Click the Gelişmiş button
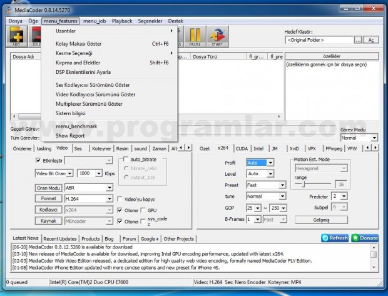This screenshot has width=388, height=296. pyautogui.click(x=321, y=220)
